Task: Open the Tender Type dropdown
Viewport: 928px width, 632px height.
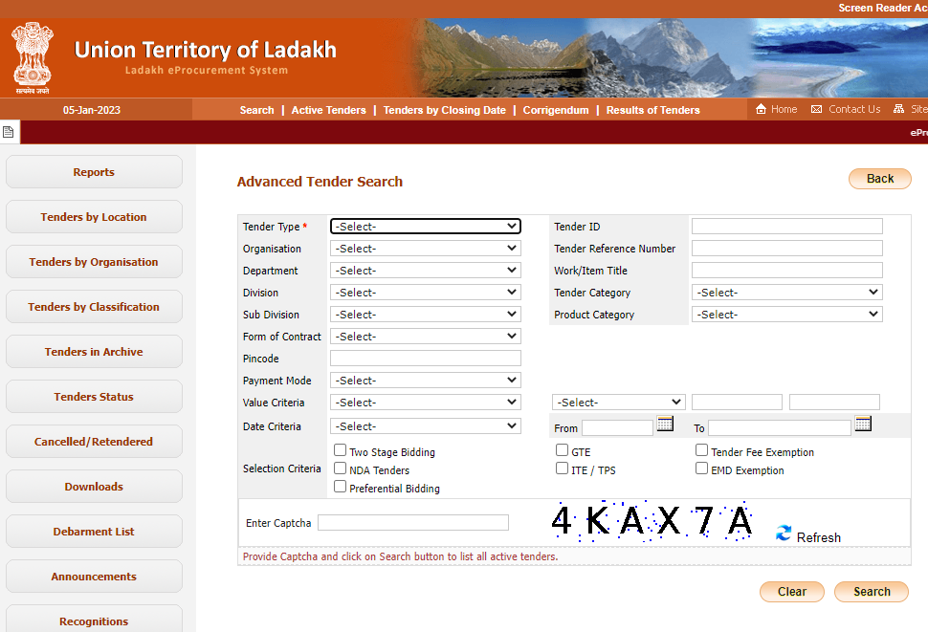Action: pyautogui.click(x=425, y=227)
